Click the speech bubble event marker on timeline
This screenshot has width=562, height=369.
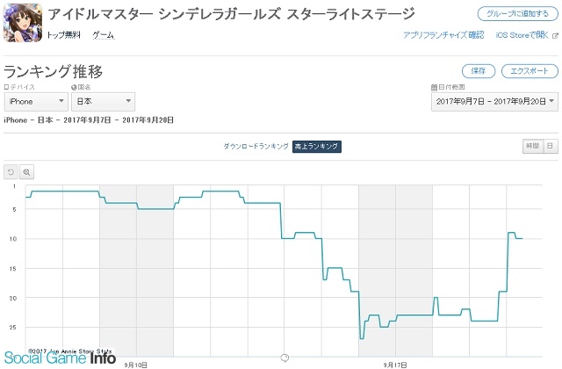(x=285, y=358)
